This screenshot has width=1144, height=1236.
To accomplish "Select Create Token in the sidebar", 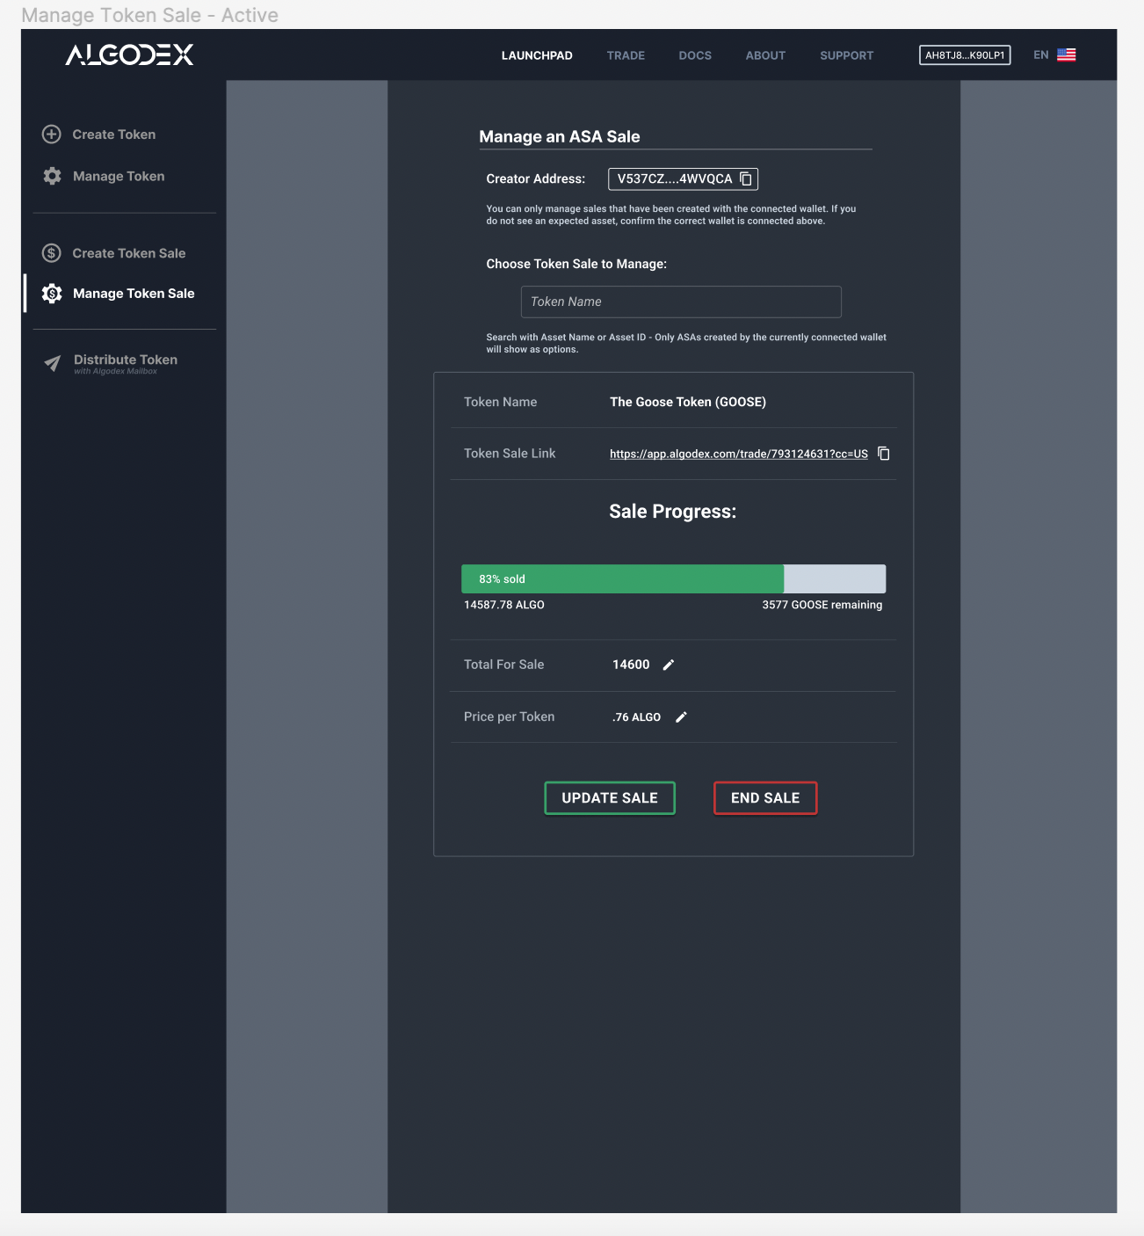I will coord(114,135).
